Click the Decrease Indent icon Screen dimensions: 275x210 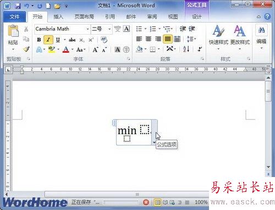point(183,29)
